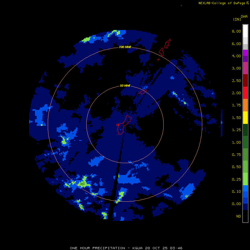Image resolution: width=250 pixels, height=250 pixels.
Task: Select the yellow legend color band
Action: point(245,118)
